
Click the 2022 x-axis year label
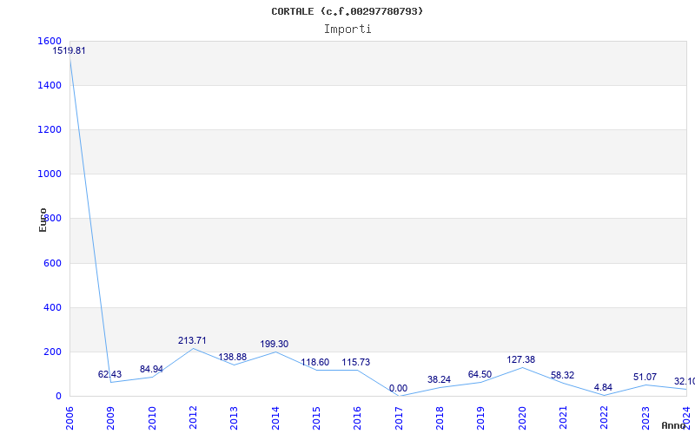[604, 418]
